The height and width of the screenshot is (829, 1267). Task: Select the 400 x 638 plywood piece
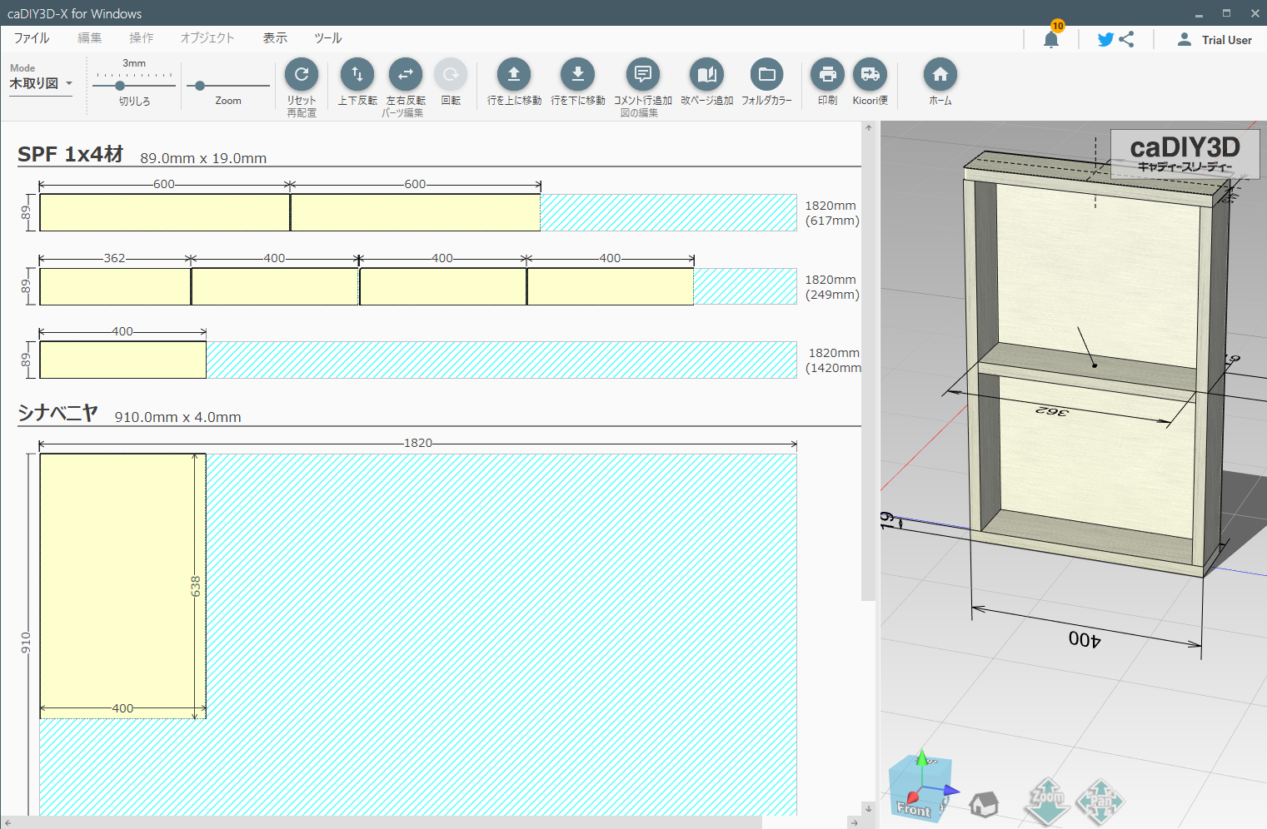point(123,586)
